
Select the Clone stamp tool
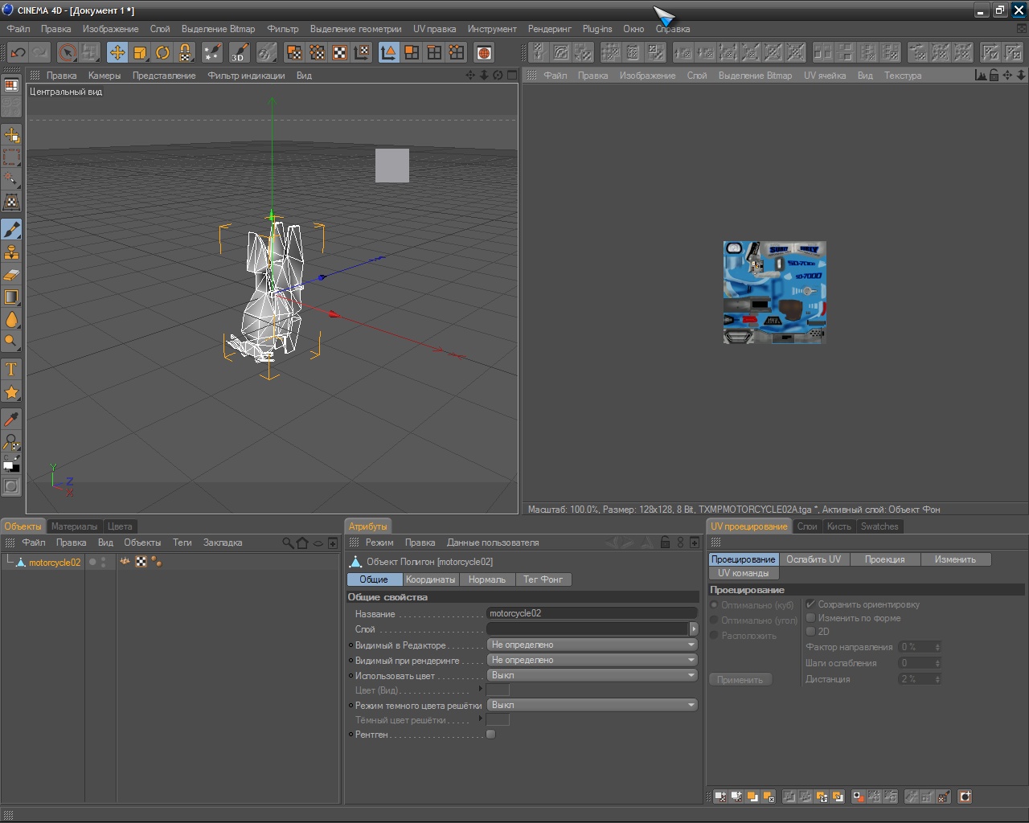[x=11, y=252]
